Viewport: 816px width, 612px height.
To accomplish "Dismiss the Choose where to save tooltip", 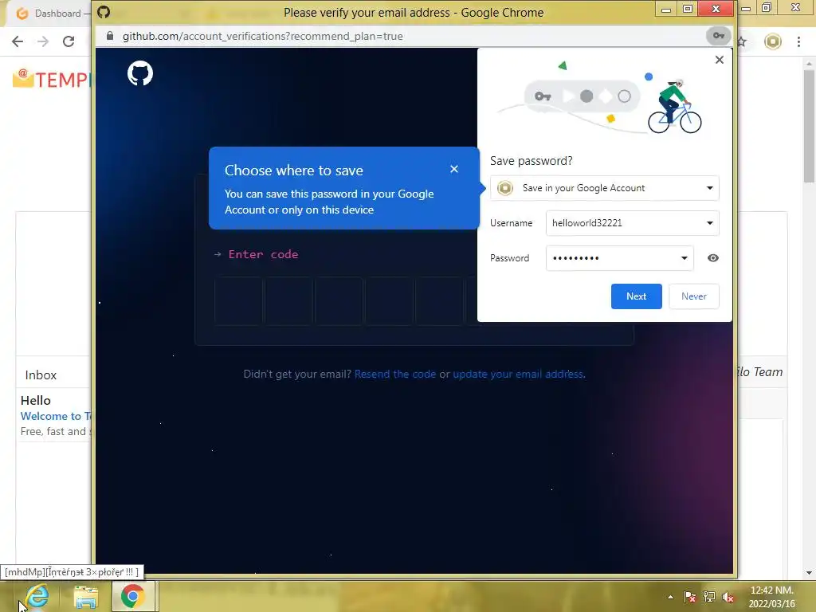I will (454, 169).
